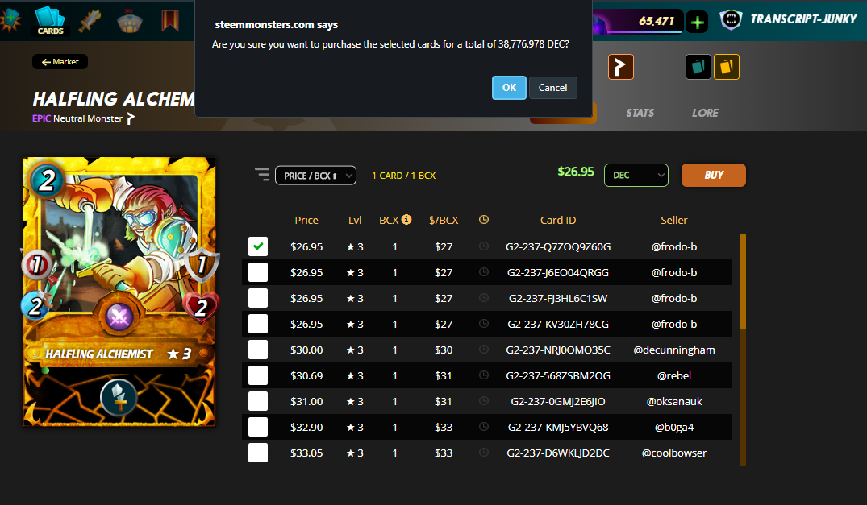Screen dimensions: 867x505
Task: Open the red banner icon
Action: 170,21
